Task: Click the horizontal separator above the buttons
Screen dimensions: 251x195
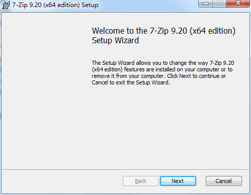Action: 125,169
